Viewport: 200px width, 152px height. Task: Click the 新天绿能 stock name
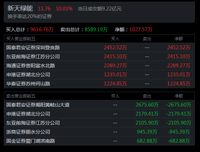(x=20, y=8)
